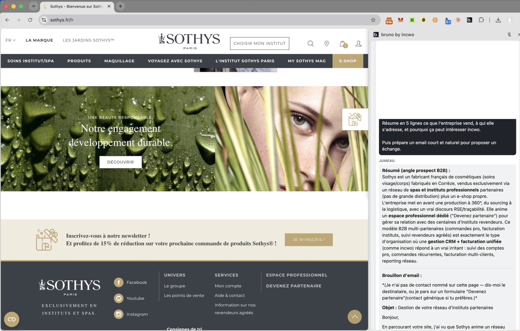Screen dimensions: 520x331
Task: Open L'INSTITUT SOTHYS PARIS menu
Action: (x=245, y=61)
